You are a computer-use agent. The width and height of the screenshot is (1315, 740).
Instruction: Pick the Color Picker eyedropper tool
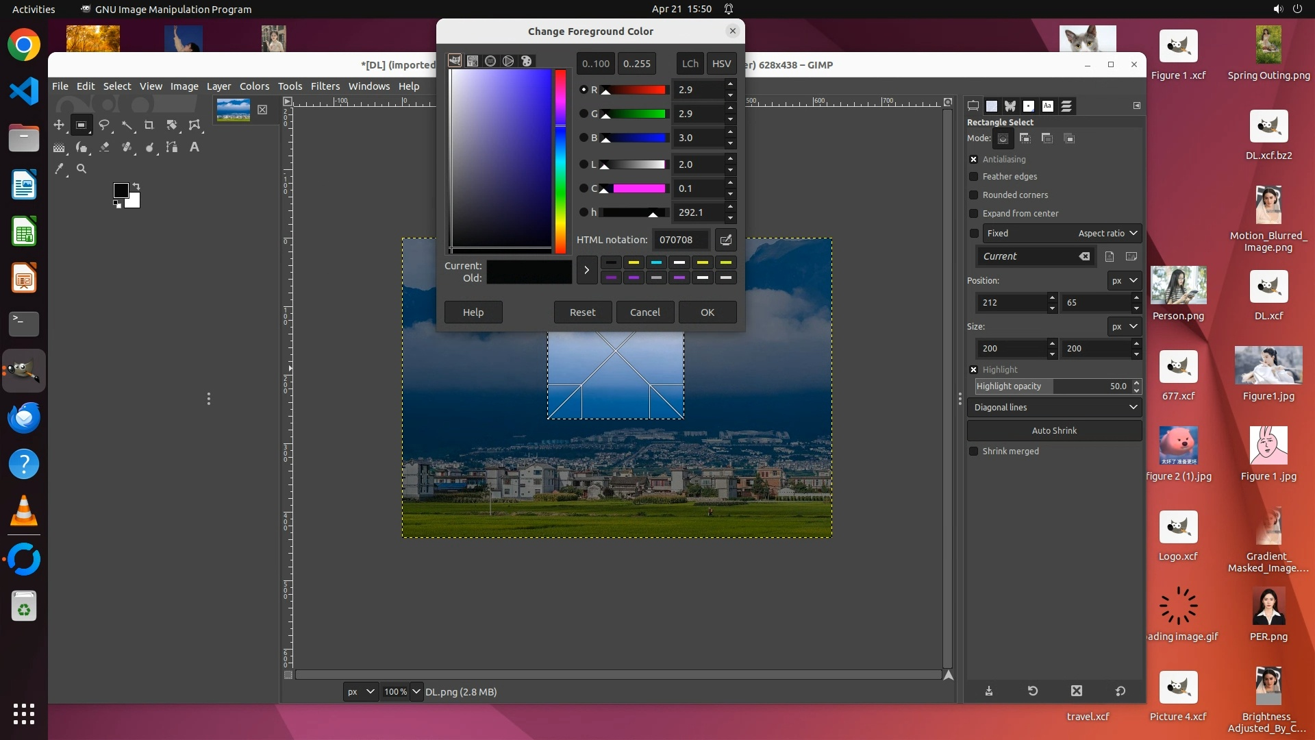pos(59,169)
